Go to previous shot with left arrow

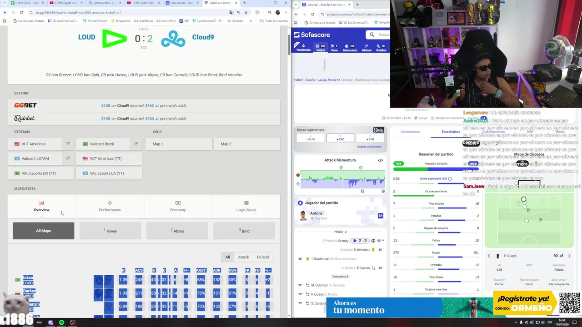coord(489,256)
